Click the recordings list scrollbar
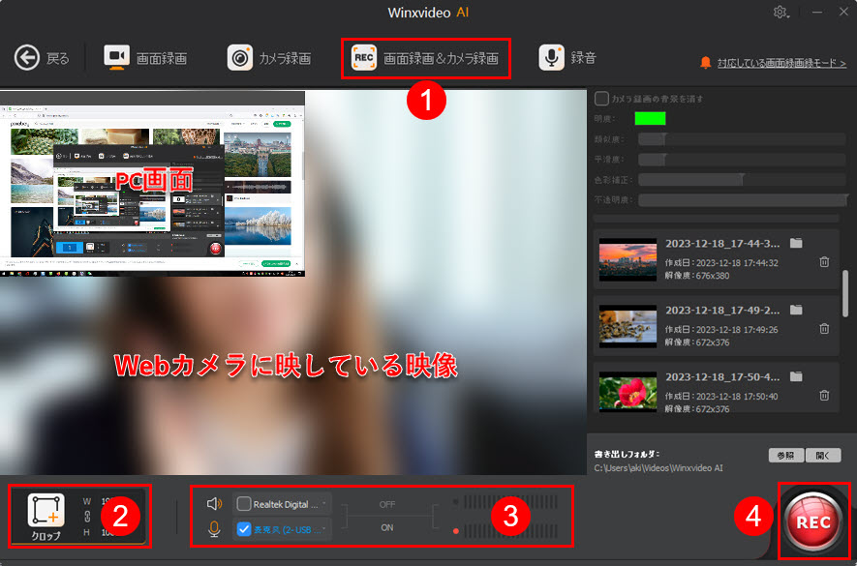 click(x=845, y=292)
